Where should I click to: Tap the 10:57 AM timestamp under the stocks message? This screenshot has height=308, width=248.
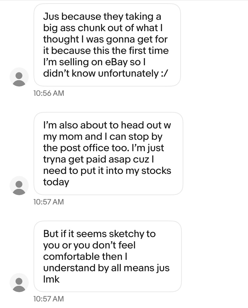tap(49, 202)
